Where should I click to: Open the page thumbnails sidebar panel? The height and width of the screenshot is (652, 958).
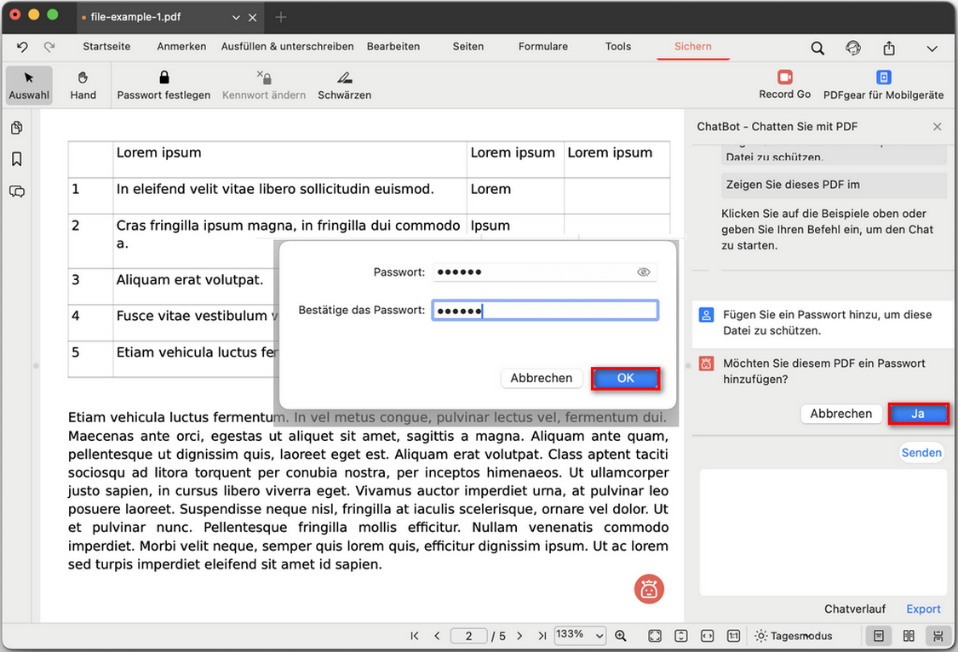point(17,127)
